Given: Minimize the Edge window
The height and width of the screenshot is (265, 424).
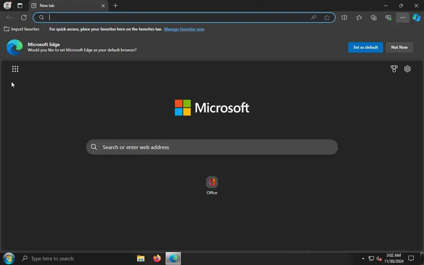Looking at the screenshot, I should pyautogui.click(x=386, y=6).
